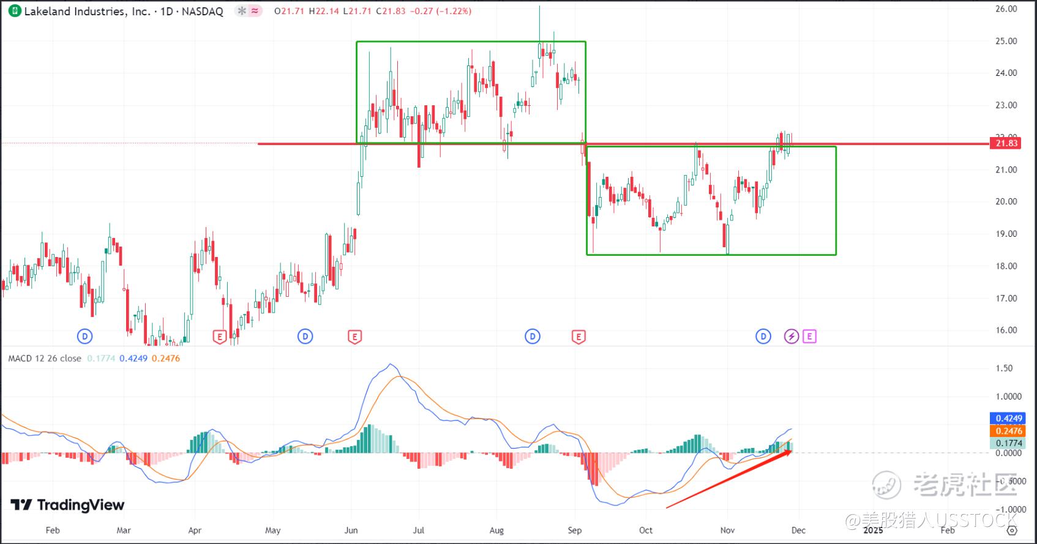The width and height of the screenshot is (1037, 544).
Task: Click the asterisk market status icon
Action: [x=242, y=11]
